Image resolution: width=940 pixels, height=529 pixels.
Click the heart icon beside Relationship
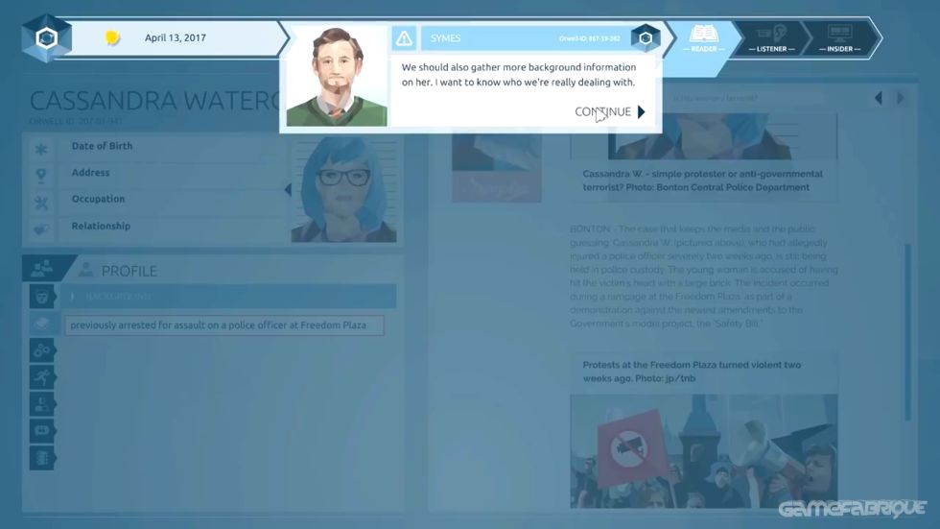tap(40, 228)
